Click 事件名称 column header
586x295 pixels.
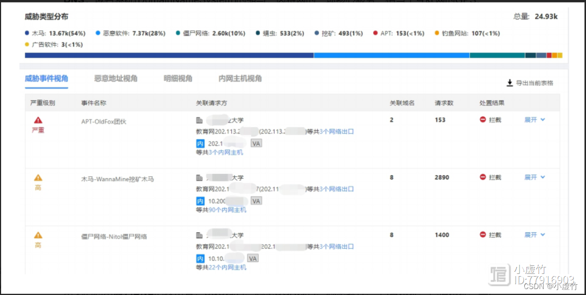[x=94, y=103]
